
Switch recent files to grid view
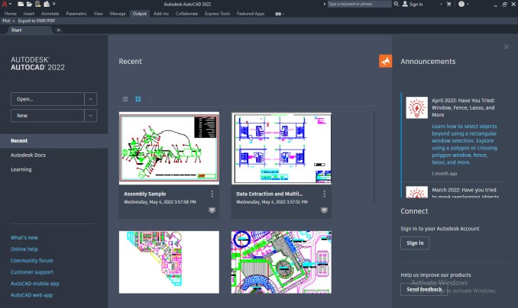pyautogui.click(x=138, y=99)
